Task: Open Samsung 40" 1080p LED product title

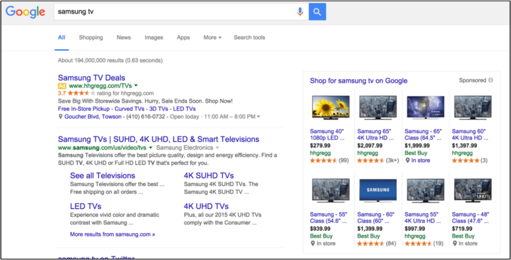Action: (x=327, y=134)
